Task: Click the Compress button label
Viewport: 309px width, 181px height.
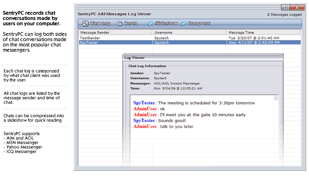Action: pos(199,24)
